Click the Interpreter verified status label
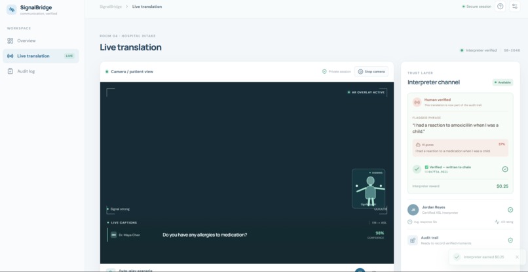 [x=478, y=50]
